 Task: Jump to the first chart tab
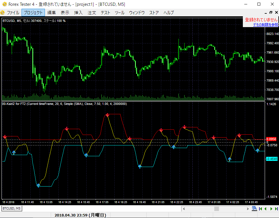(x=261, y=209)
